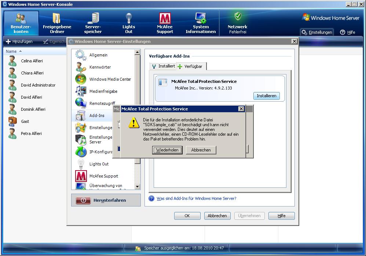The height and width of the screenshot is (256, 366).
Task: Sort the user list by Name column
Action: pyautogui.click(x=14, y=51)
